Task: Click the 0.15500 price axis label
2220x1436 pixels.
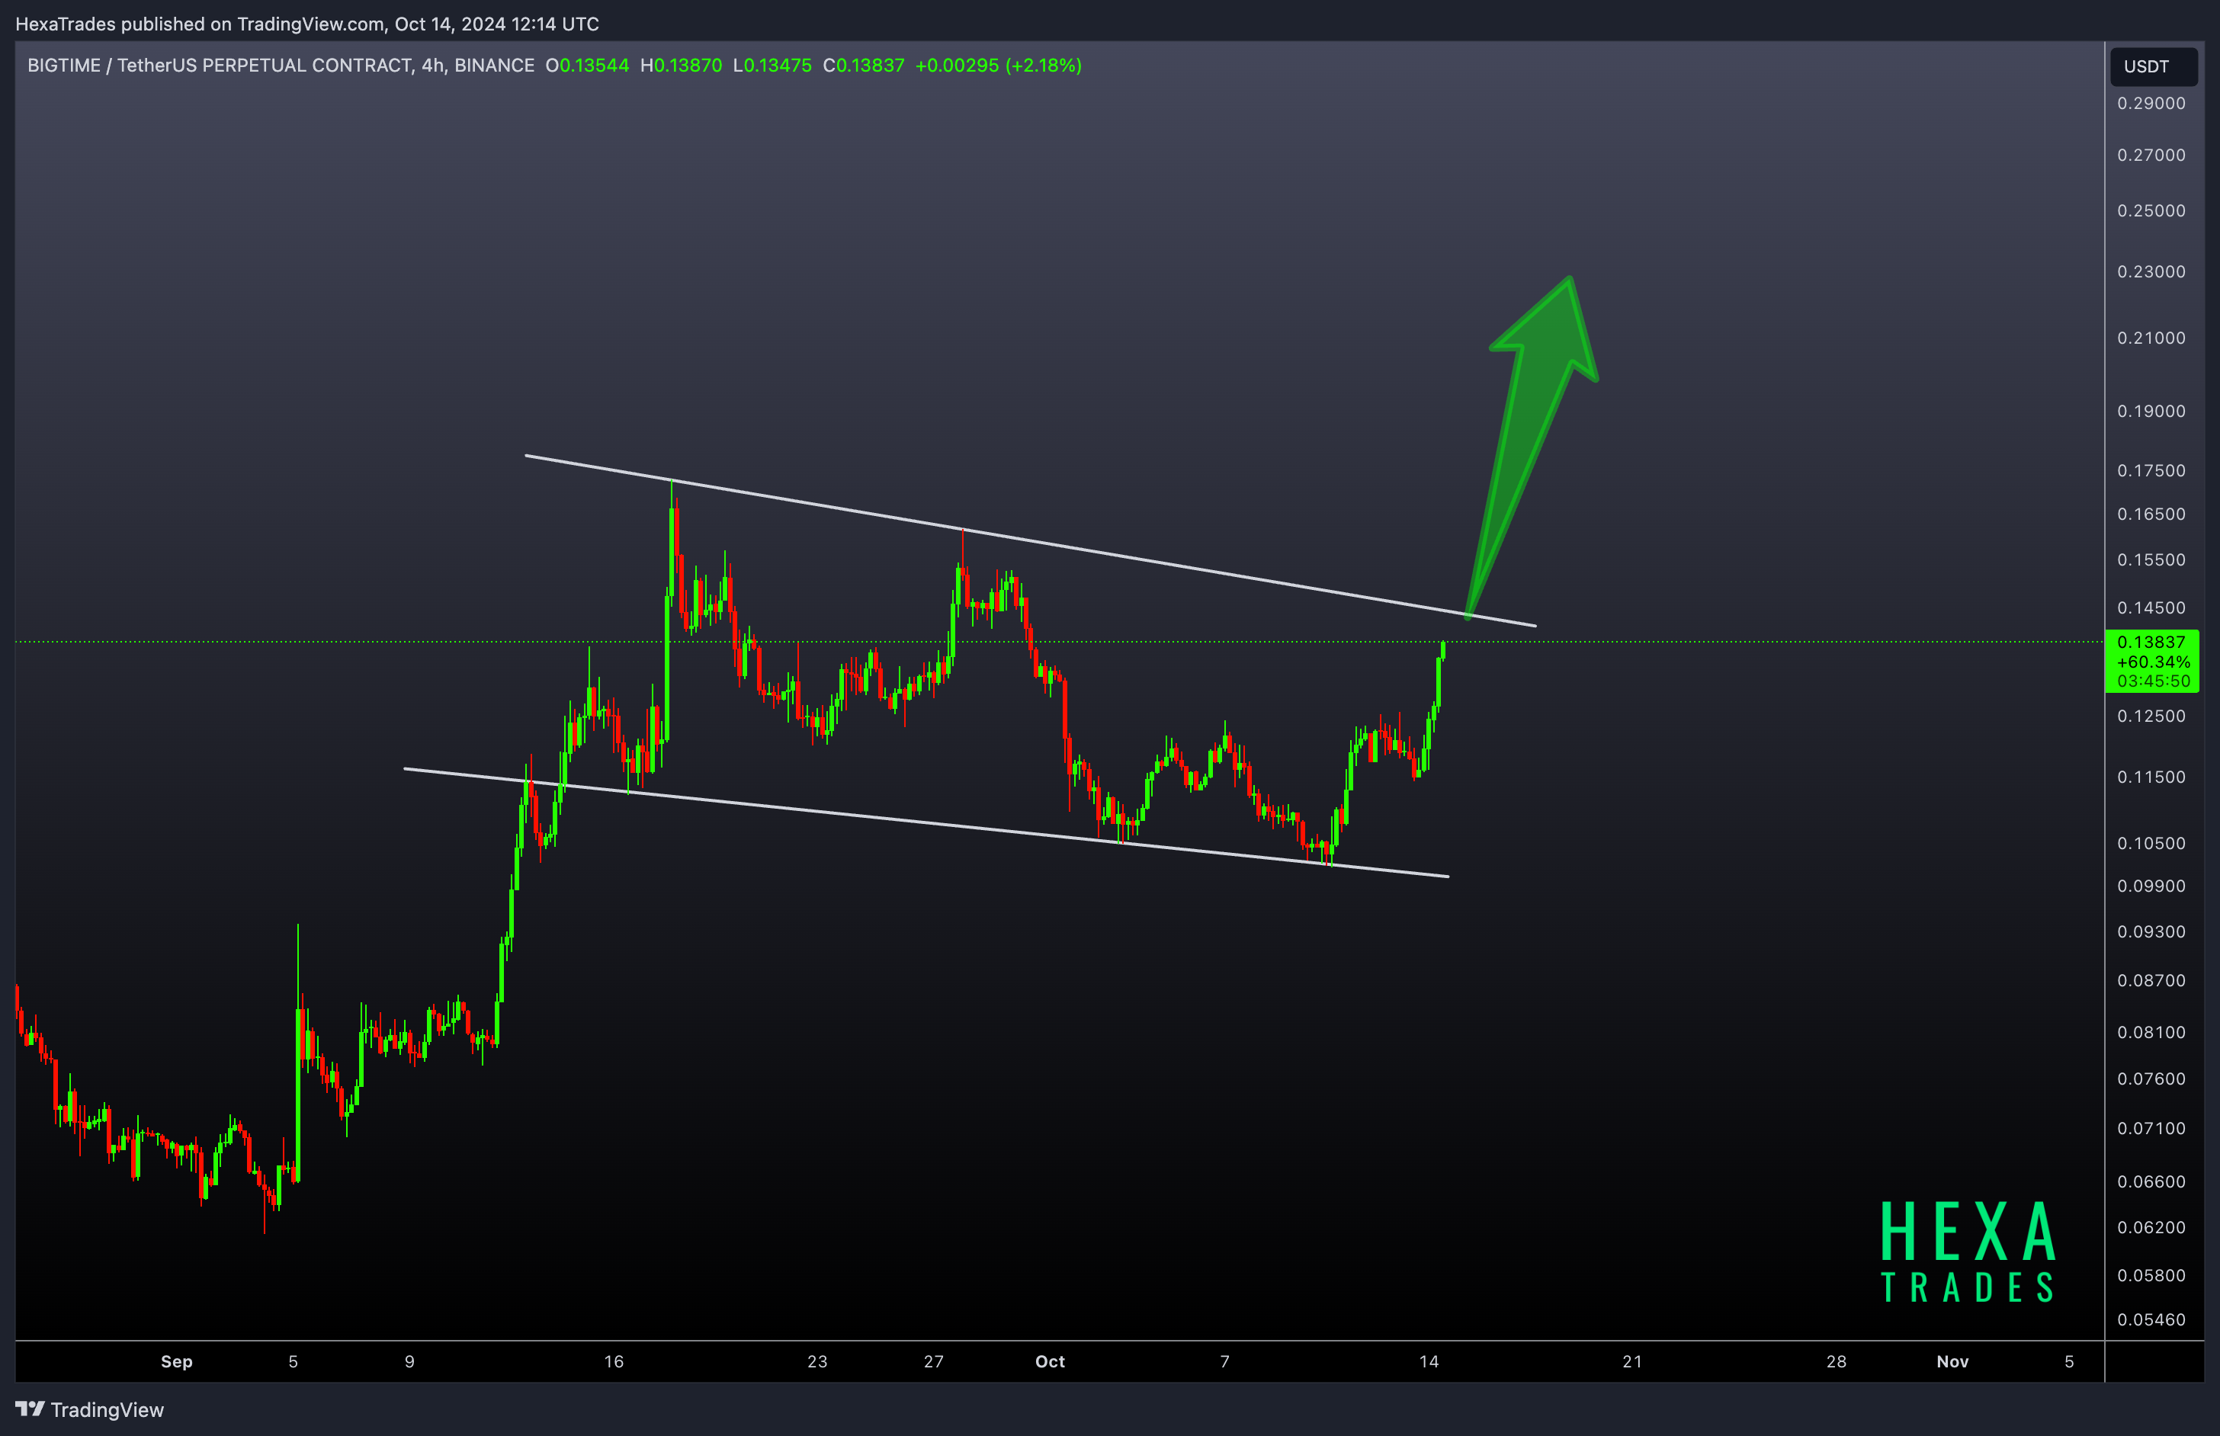Action: click(2151, 559)
